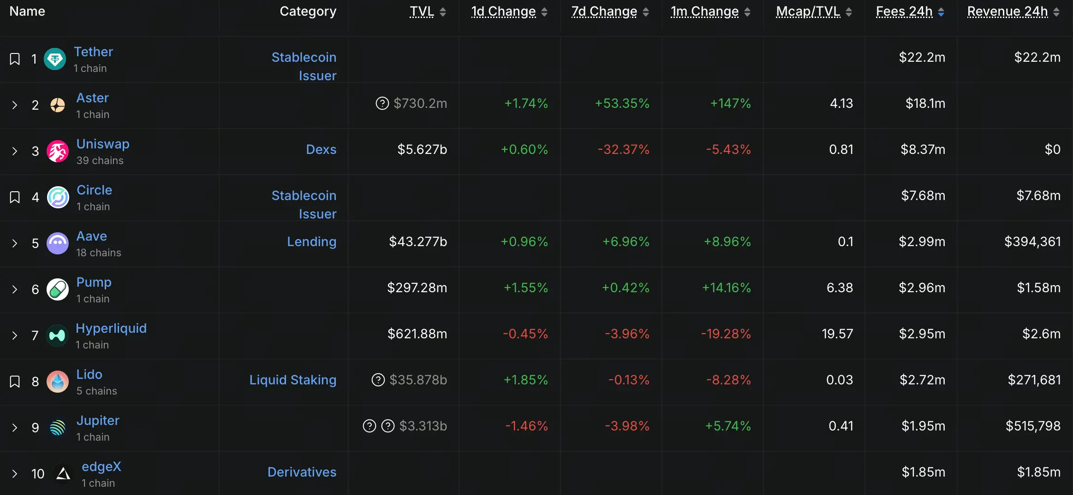Screen dimensions: 1073x495
Task: Sort by 7d Change column
Action: [610, 12]
